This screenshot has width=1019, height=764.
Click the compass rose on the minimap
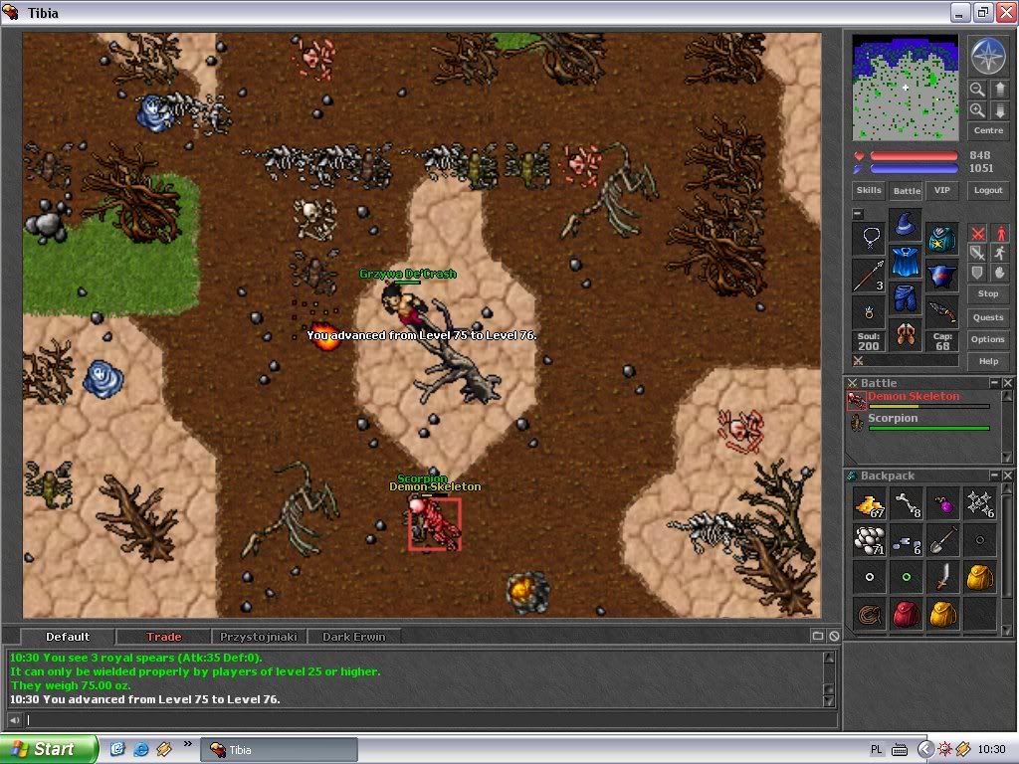click(988, 56)
